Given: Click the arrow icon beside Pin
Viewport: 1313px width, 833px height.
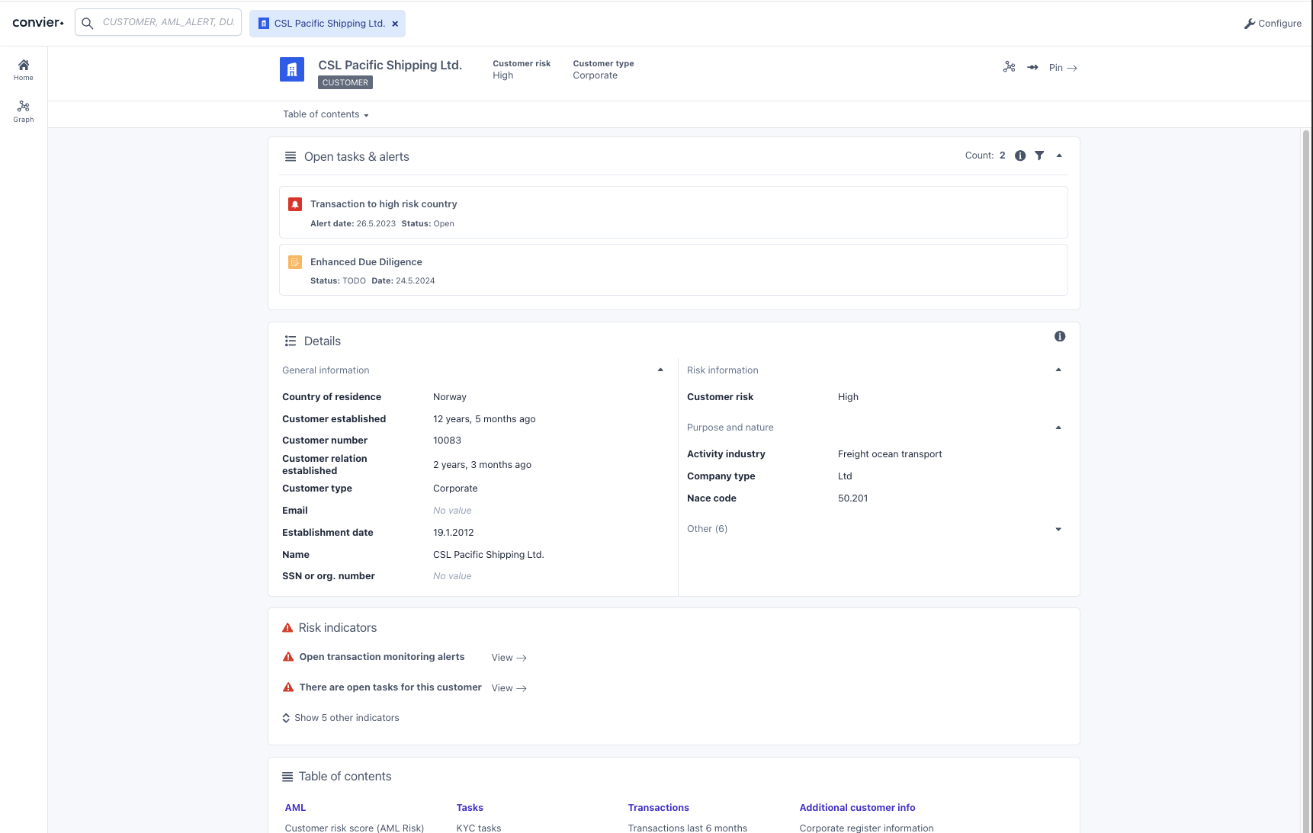Looking at the screenshot, I should (1032, 67).
